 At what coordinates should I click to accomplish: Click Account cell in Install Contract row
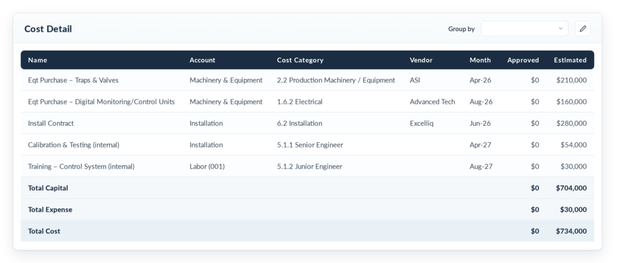pyautogui.click(x=206, y=123)
